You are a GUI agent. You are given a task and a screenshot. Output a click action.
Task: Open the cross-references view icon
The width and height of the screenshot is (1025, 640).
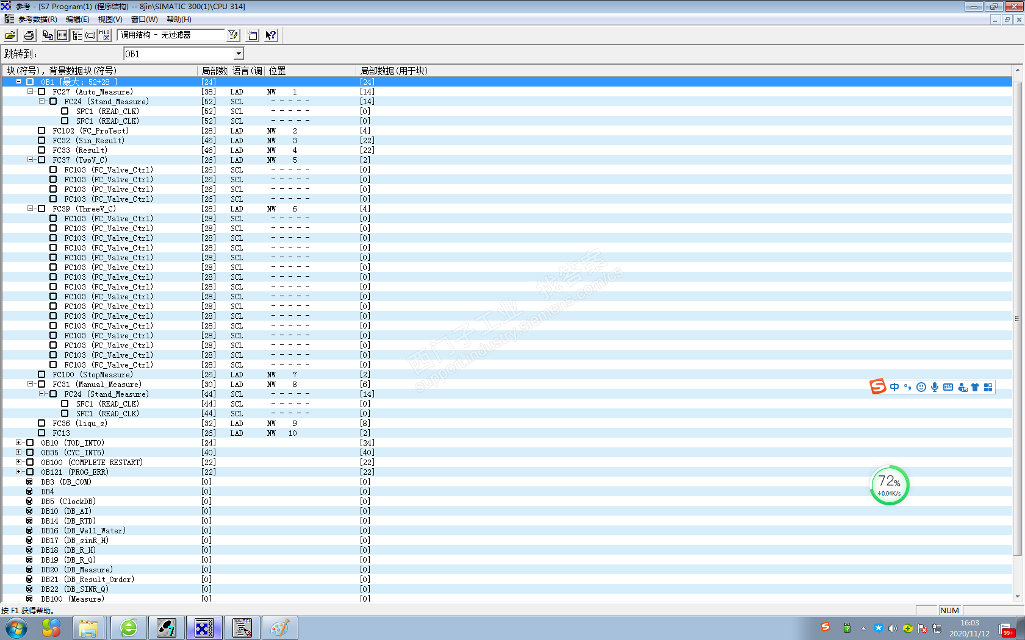(48, 35)
